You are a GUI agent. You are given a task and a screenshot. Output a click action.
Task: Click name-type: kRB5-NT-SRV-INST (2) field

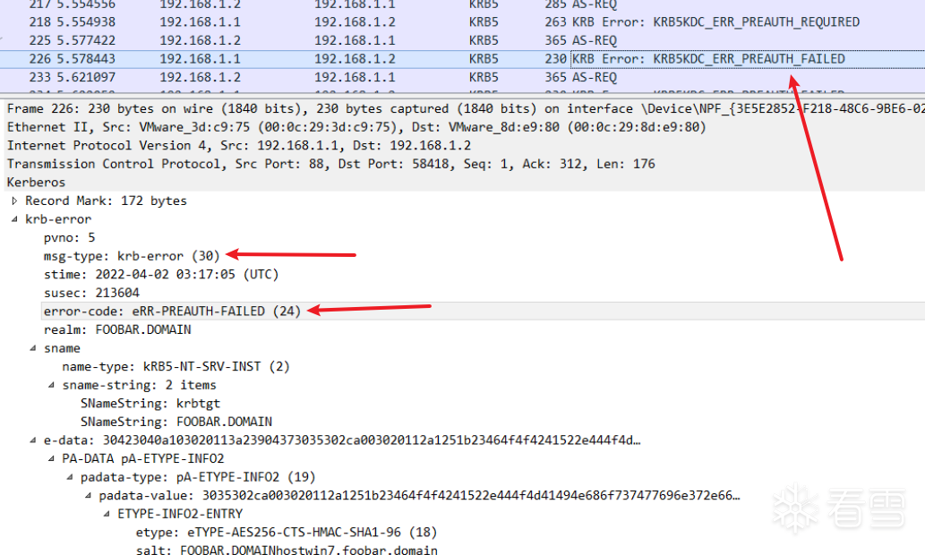(176, 366)
